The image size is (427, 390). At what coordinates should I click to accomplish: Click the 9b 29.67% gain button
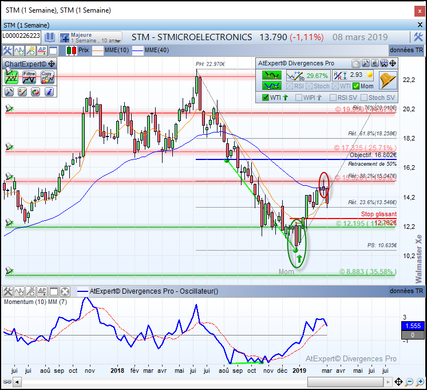pyautogui.click(x=308, y=76)
